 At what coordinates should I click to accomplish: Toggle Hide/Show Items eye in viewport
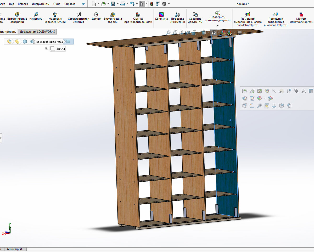coord(214,32)
